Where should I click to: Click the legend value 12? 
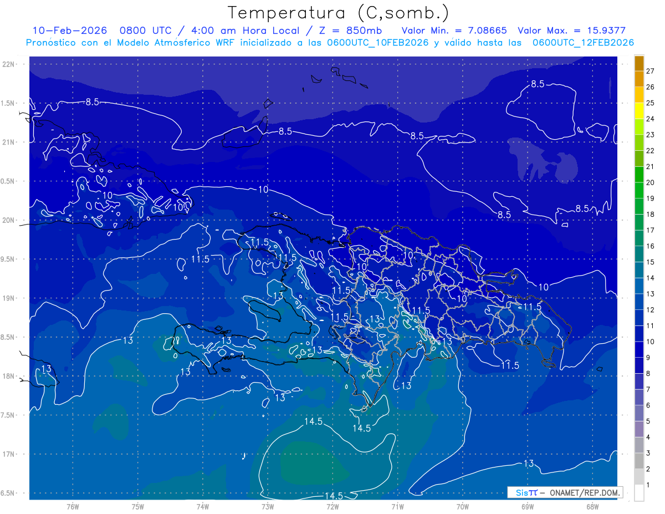coord(650,310)
